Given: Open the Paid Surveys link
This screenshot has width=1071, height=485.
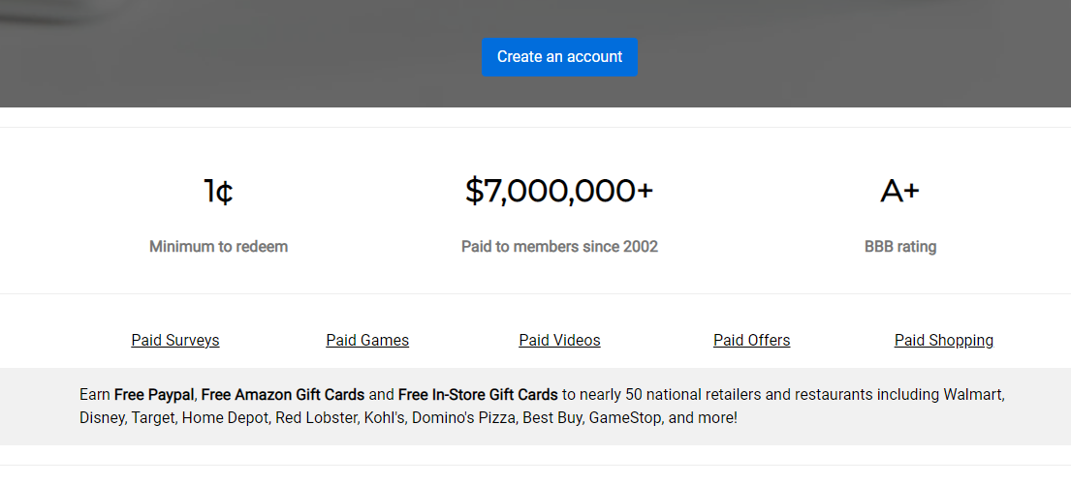Looking at the screenshot, I should click(175, 340).
